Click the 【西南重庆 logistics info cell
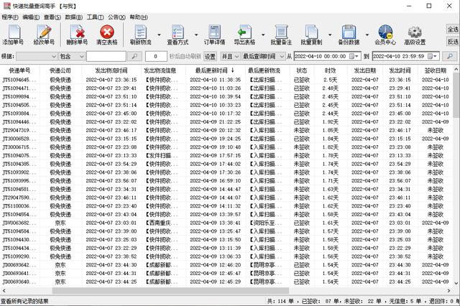460x306 pixels. pyautogui.click(x=162, y=223)
